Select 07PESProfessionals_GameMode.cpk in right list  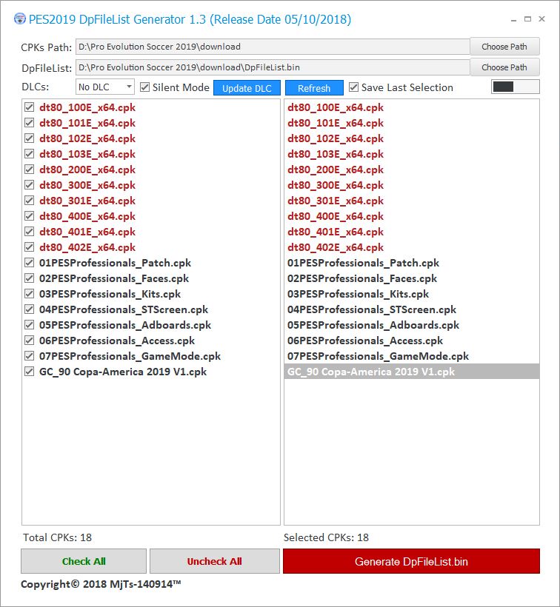412,355
